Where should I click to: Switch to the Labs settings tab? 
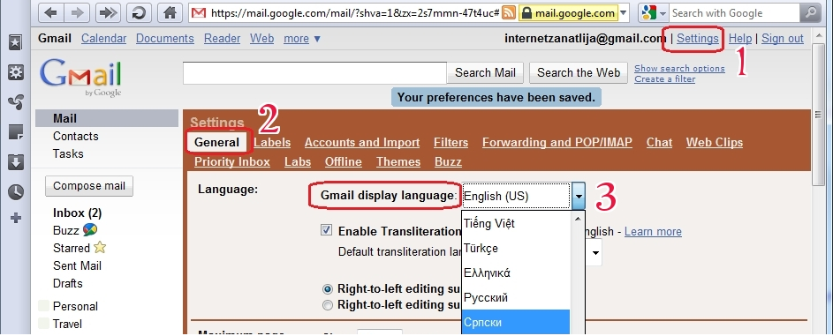(x=298, y=161)
